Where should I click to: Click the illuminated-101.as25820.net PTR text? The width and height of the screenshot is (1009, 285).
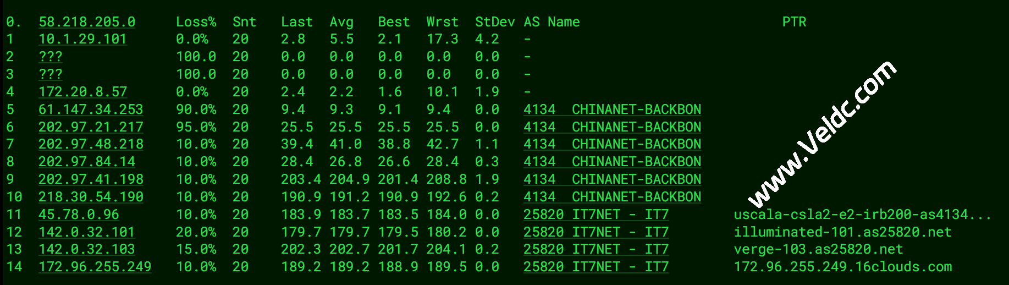click(842, 232)
